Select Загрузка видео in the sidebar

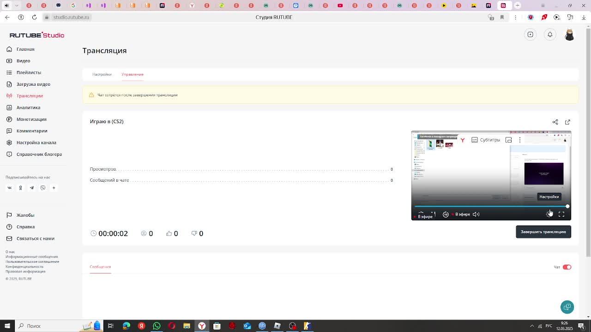tap(33, 84)
